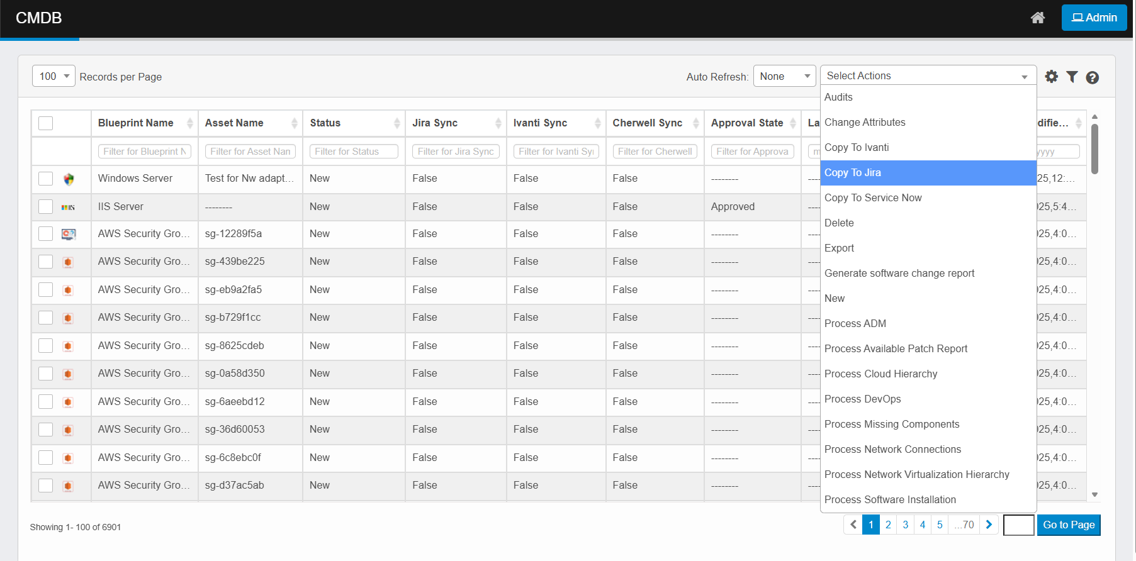Click the filter funnel icon
The width and height of the screenshot is (1136, 561).
(x=1072, y=77)
